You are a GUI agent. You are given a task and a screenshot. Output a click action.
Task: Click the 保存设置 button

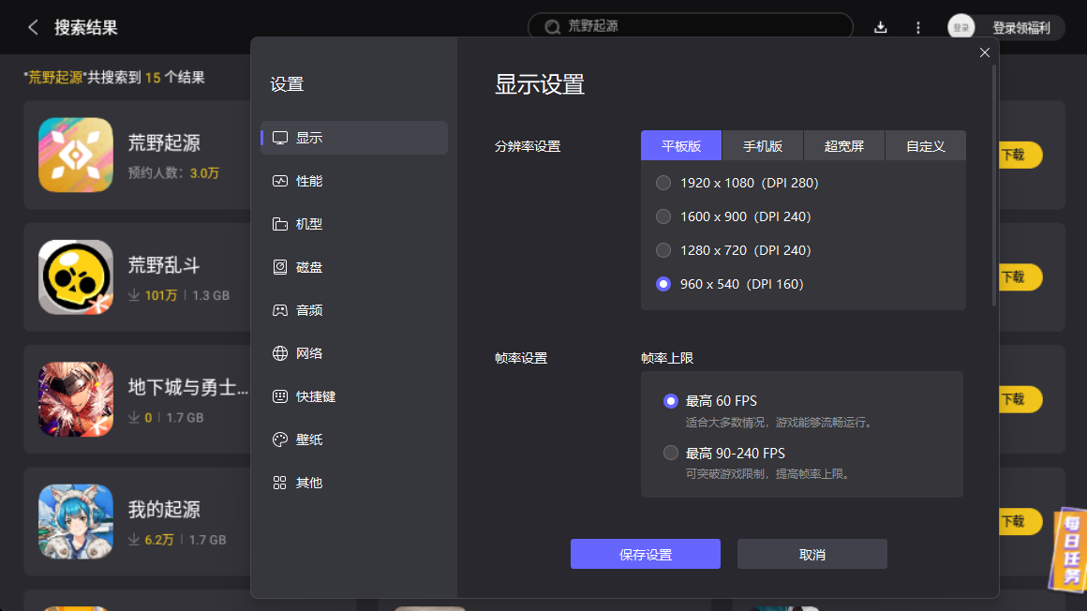[646, 554]
